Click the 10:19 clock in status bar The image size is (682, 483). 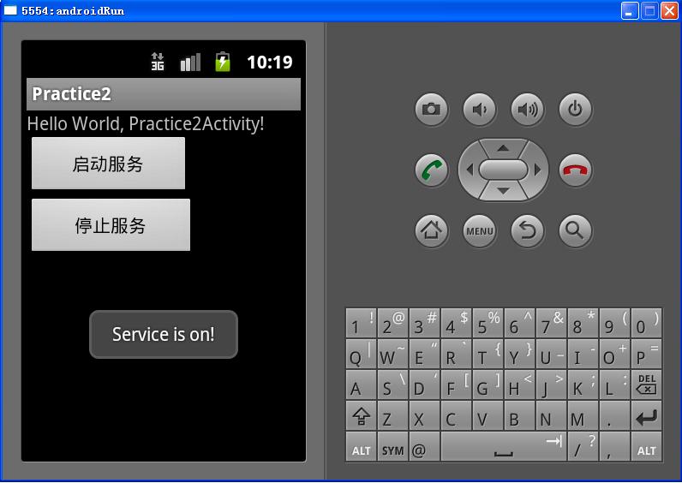[270, 63]
